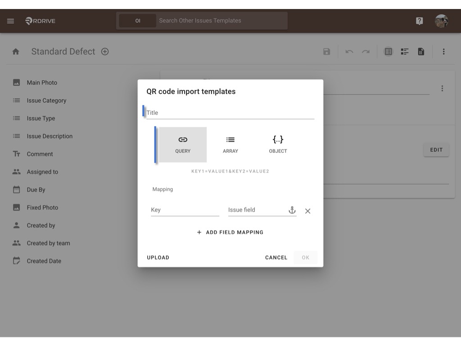Cancel the QR code import dialog

coord(276,258)
